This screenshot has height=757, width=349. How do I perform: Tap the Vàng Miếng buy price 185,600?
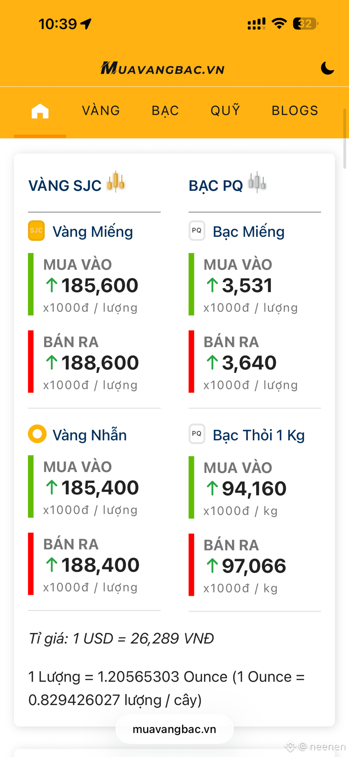(x=99, y=285)
